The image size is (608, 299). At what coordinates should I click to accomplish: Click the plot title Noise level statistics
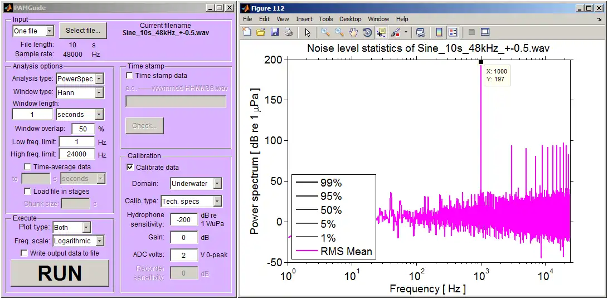429,49
